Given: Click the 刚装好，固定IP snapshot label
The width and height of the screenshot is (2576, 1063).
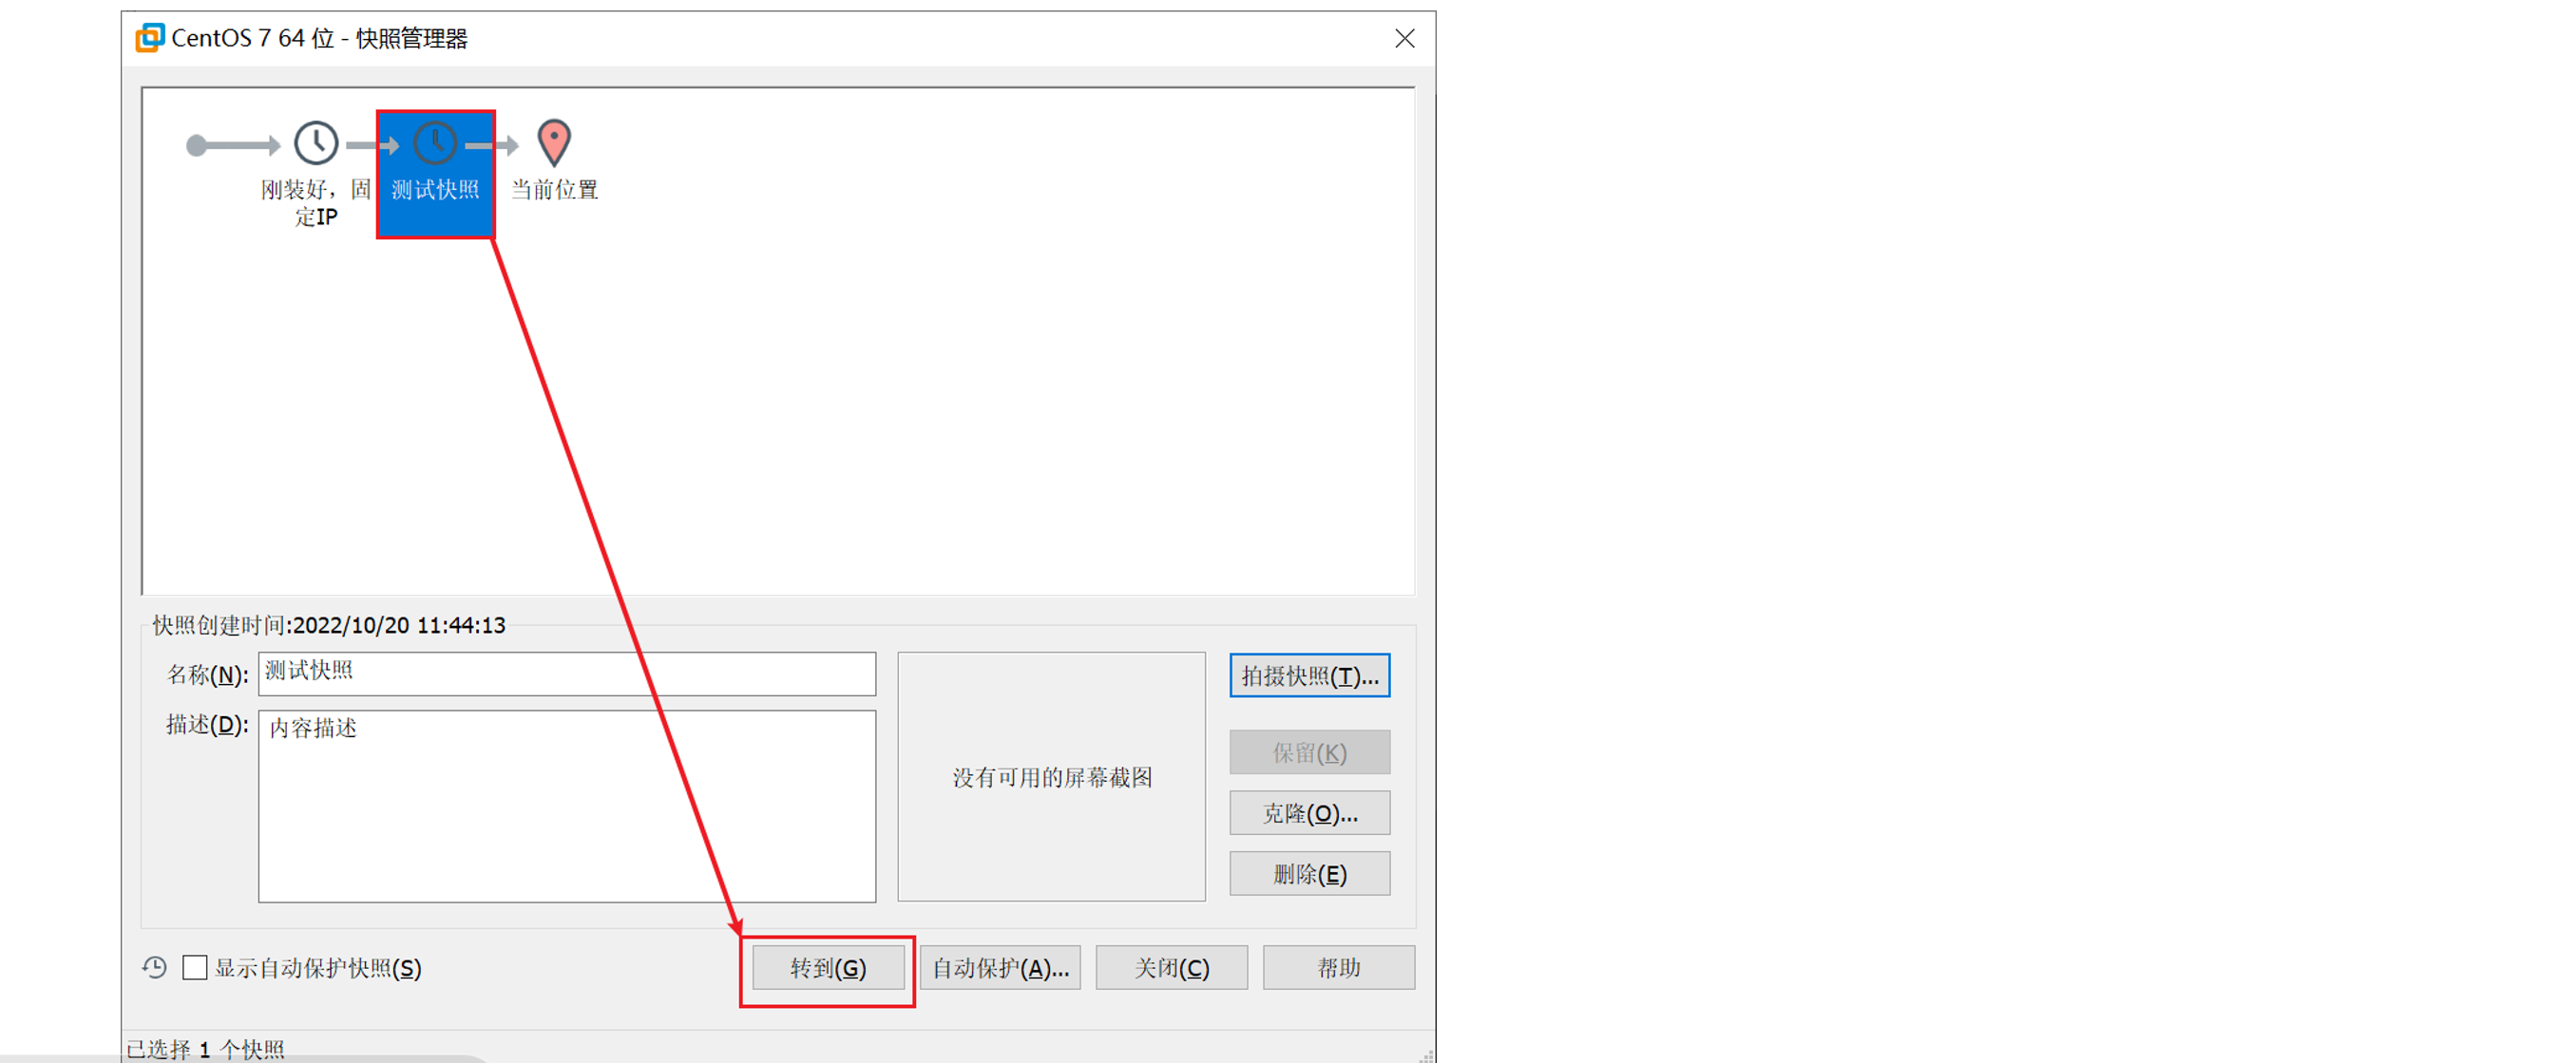Looking at the screenshot, I should tap(316, 203).
